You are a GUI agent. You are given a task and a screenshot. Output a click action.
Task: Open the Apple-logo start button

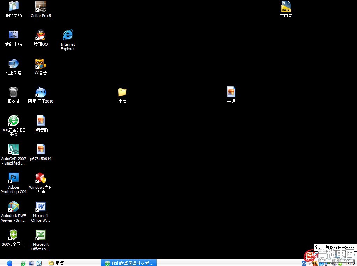point(9,263)
